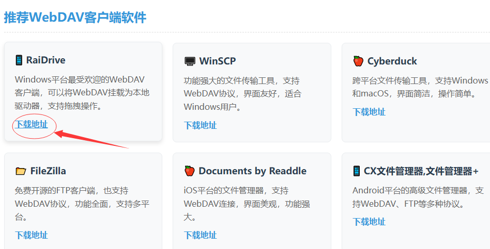Viewport: 490px width, 249px height.
Task: Click the FileZilla description starting 免费开源的FTP客户端
Action: click(82, 204)
